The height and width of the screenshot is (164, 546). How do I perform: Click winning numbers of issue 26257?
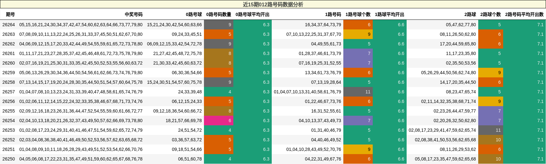click(x=81, y=92)
